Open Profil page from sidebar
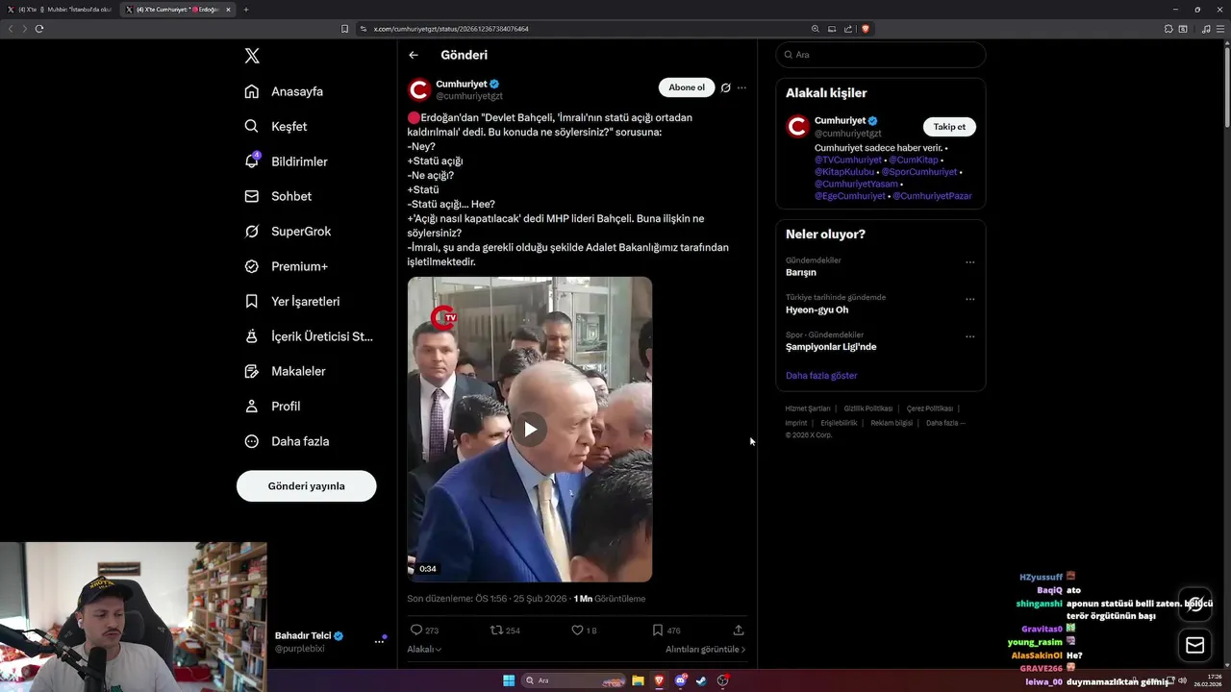1231x692 pixels. click(272, 407)
